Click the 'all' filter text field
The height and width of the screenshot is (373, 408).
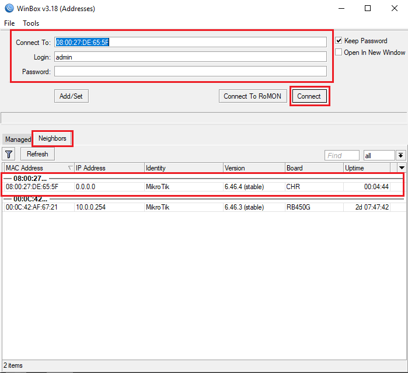coord(379,156)
